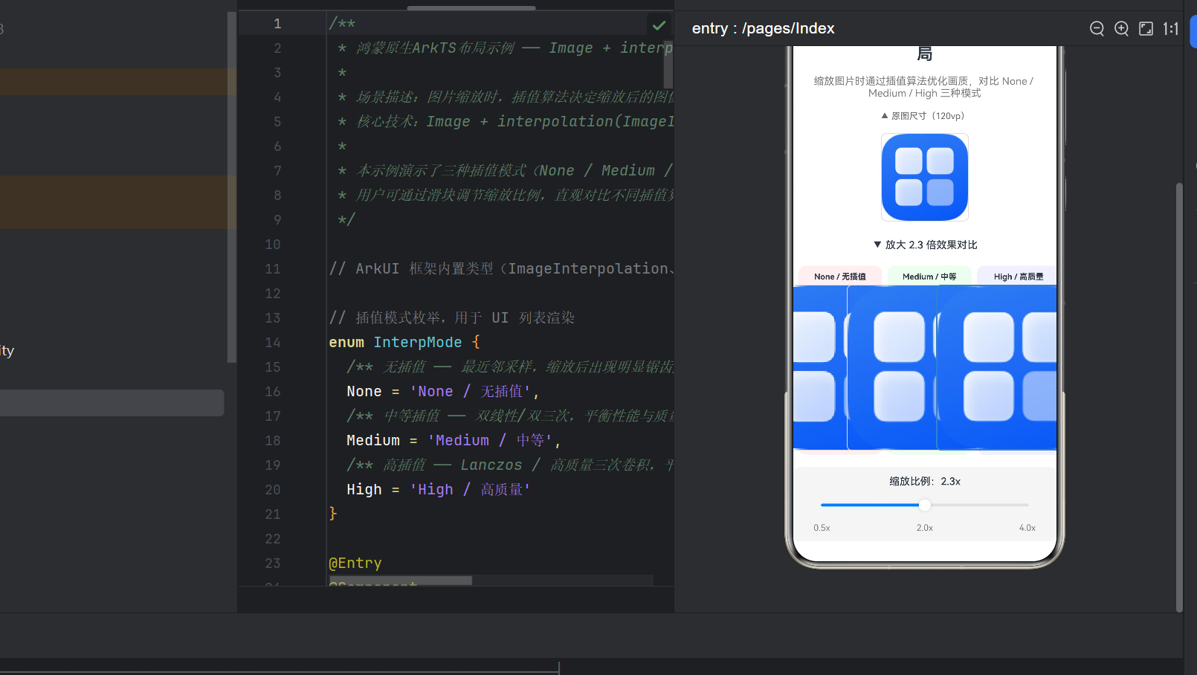The height and width of the screenshot is (675, 1197).
Task: Click the 2.0x slider label
Action: pyautogui.click(x=924, y=528)
